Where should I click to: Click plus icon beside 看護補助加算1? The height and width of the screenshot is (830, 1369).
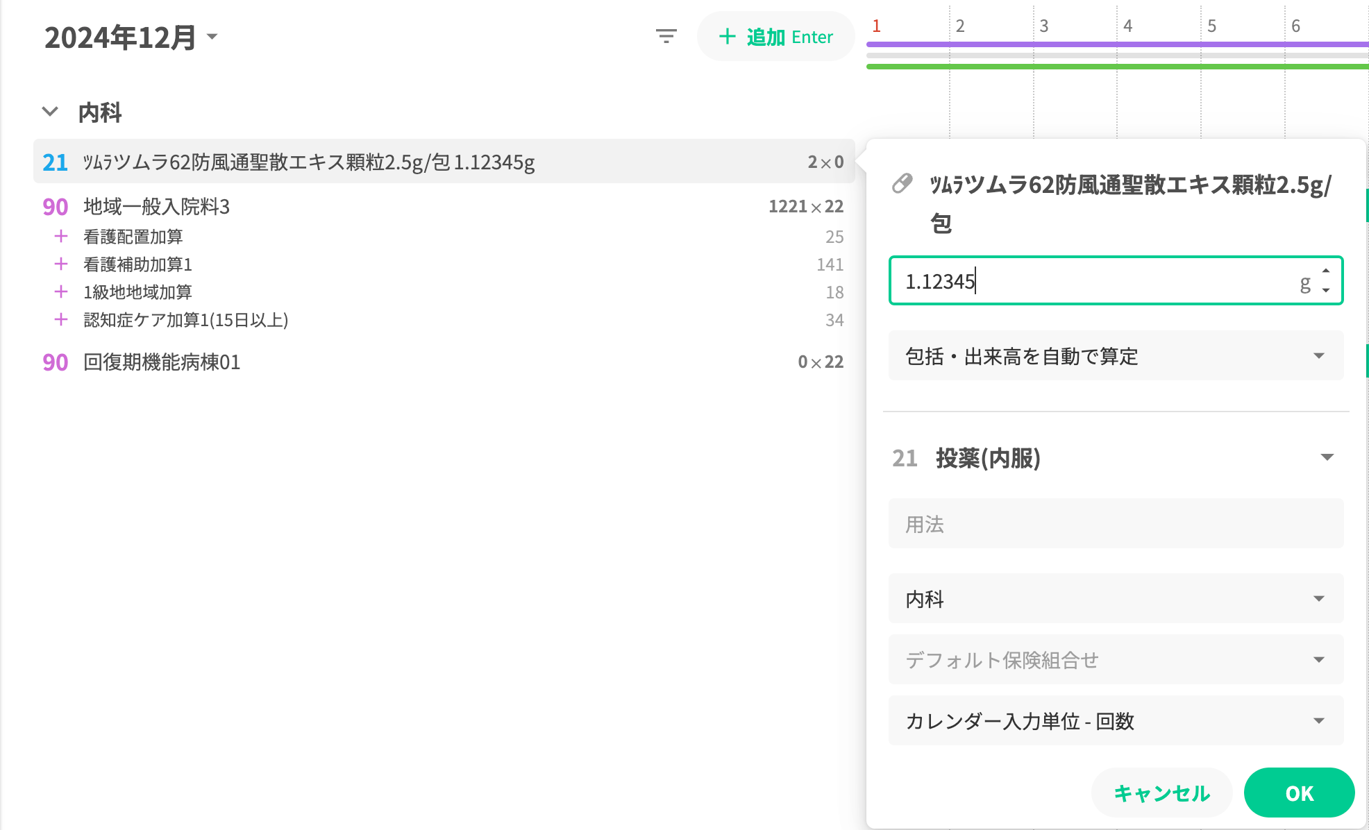61,264
